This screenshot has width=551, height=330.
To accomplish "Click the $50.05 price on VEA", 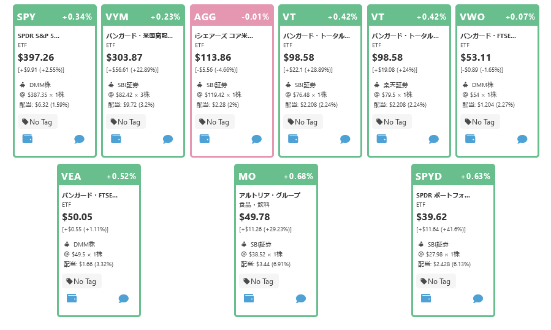I will point(77,217).
